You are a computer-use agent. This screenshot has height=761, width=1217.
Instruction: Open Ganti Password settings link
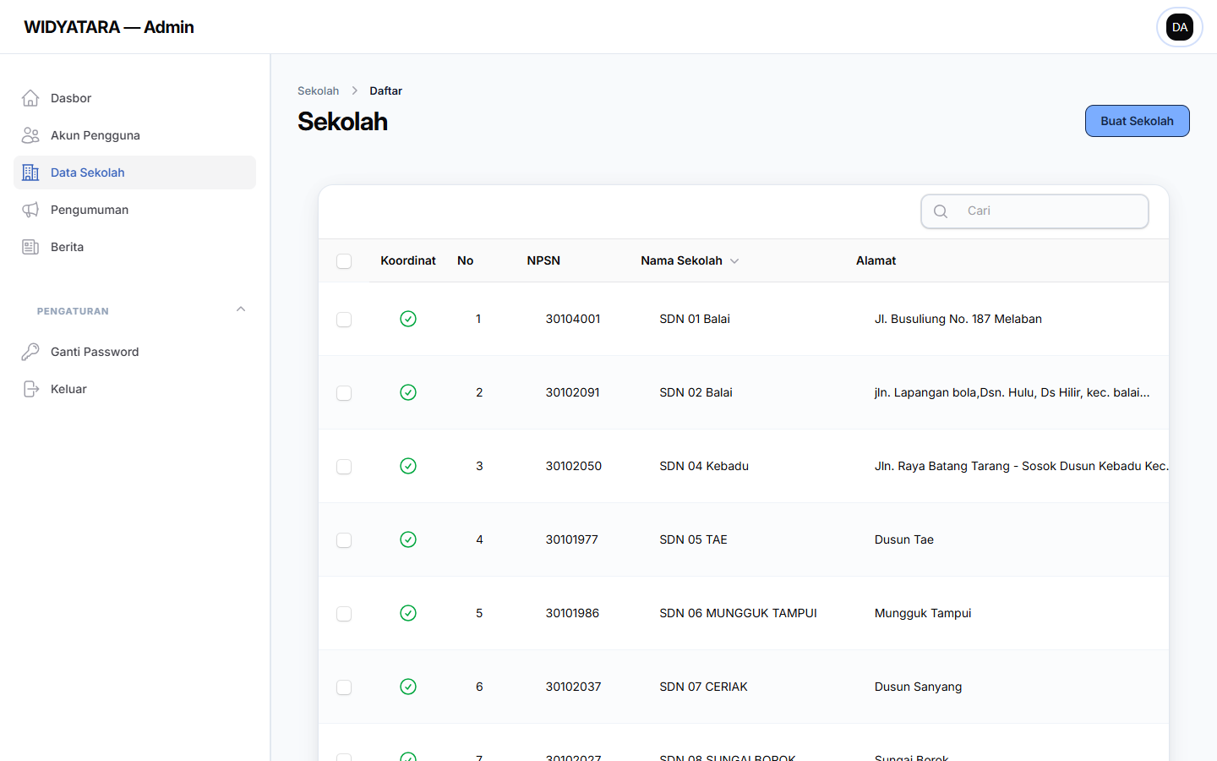coord(134,352)
